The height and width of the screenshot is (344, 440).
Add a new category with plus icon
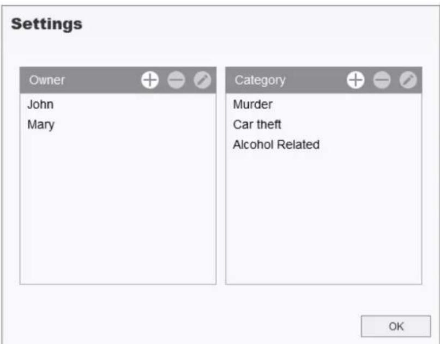pos(355,80)
